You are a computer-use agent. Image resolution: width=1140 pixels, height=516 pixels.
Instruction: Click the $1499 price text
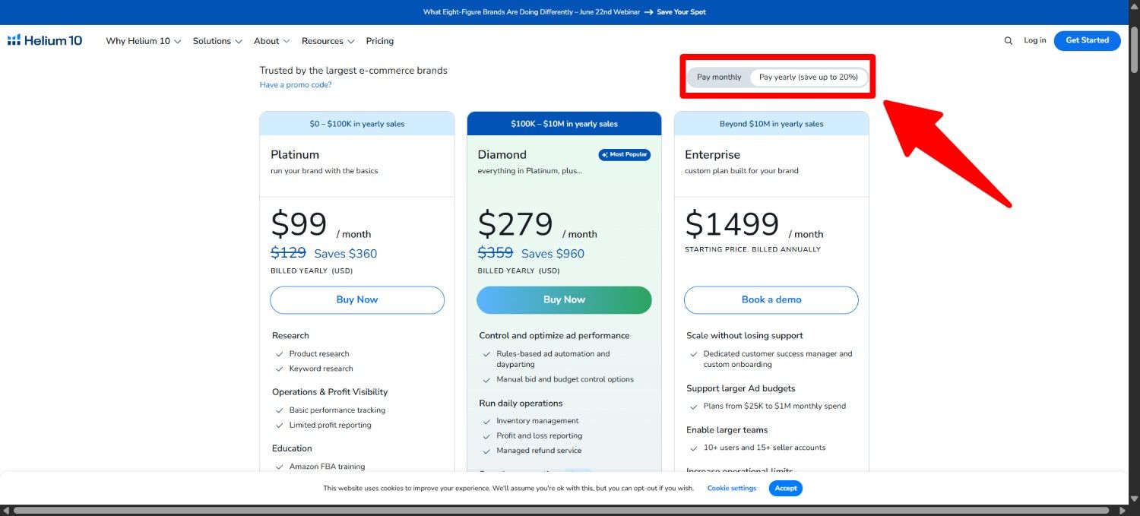click(x=732, y=224)
